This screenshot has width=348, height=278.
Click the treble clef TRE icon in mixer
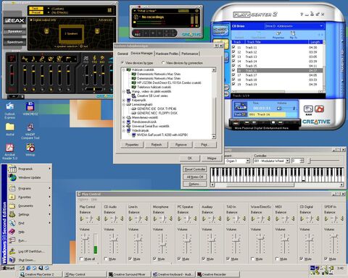coord(94,59)
